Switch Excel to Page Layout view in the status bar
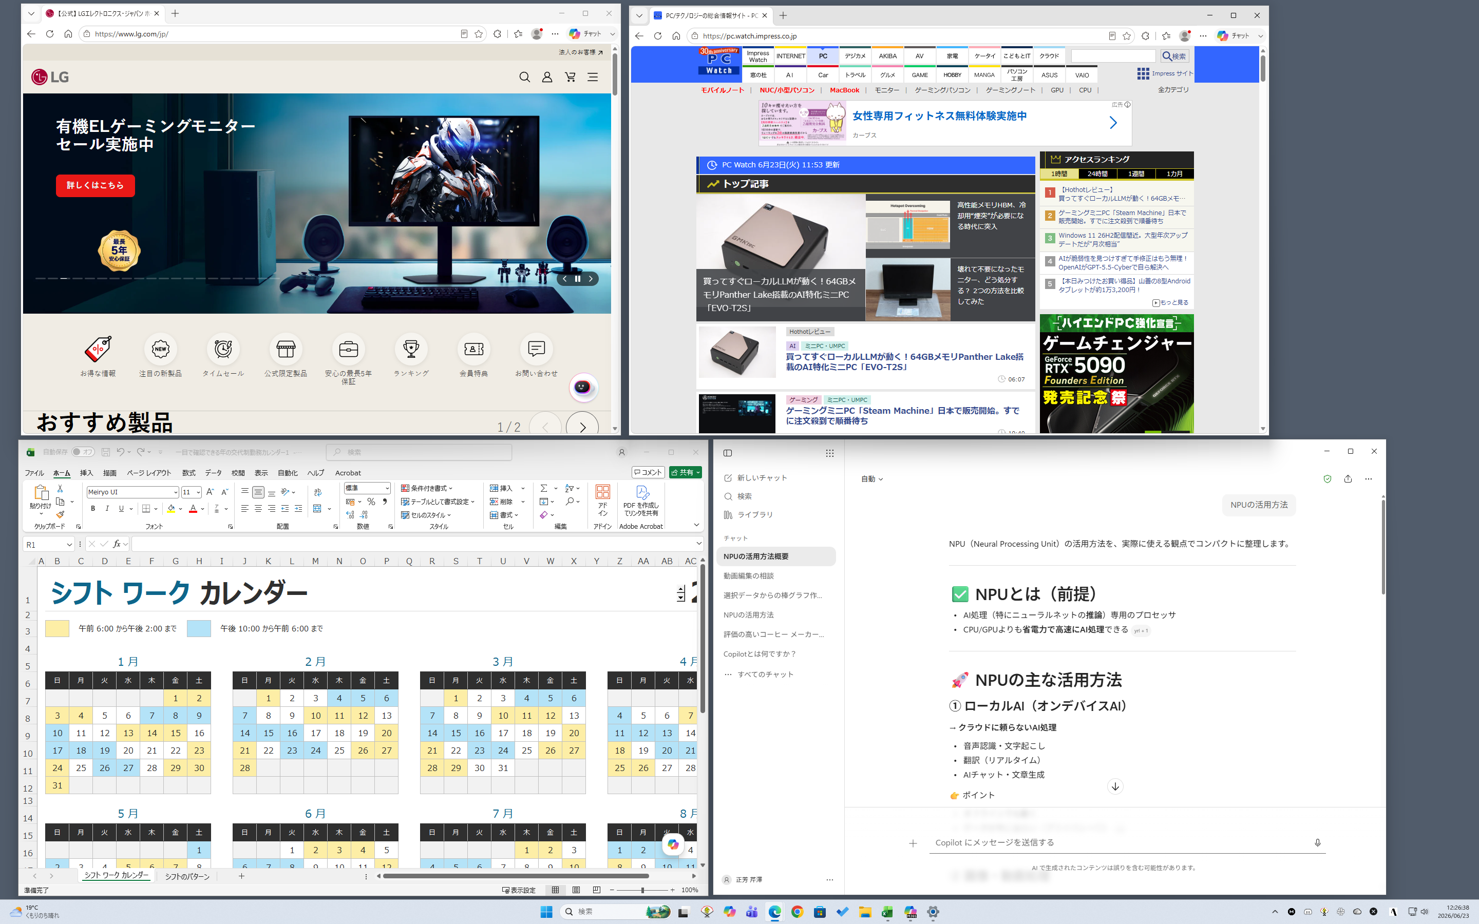 576,891
